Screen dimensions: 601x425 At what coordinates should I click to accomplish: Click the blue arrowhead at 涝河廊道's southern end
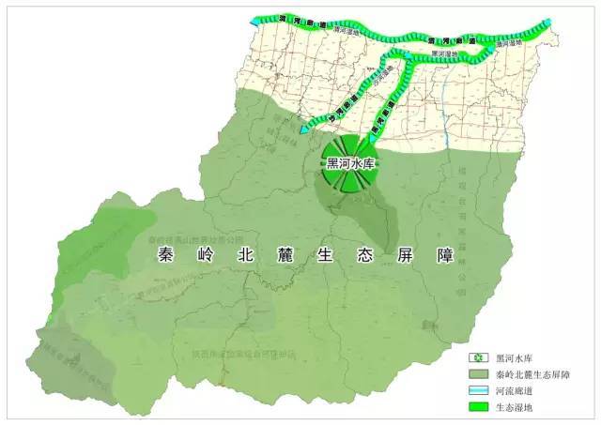tap(304, 129)
